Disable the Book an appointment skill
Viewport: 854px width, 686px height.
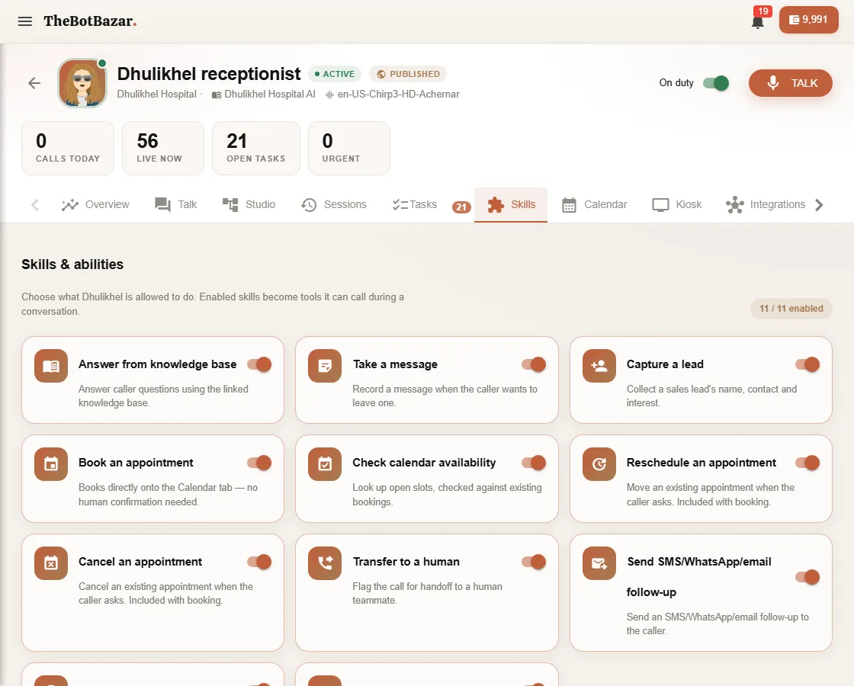pos(259,463)
